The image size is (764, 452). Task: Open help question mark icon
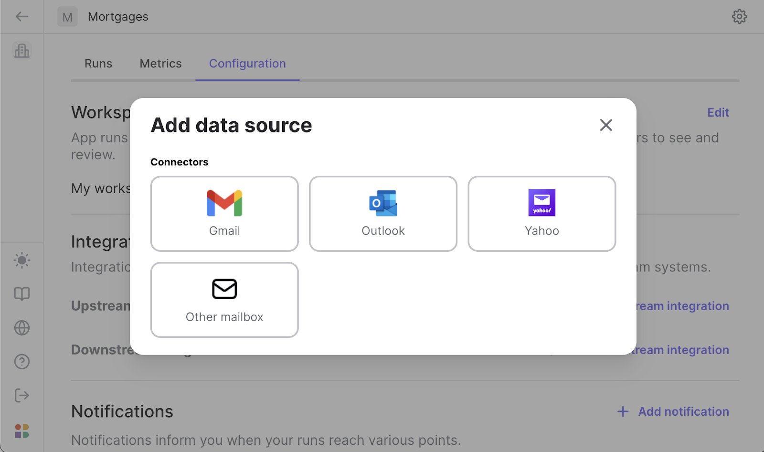(x=22, y=362)
